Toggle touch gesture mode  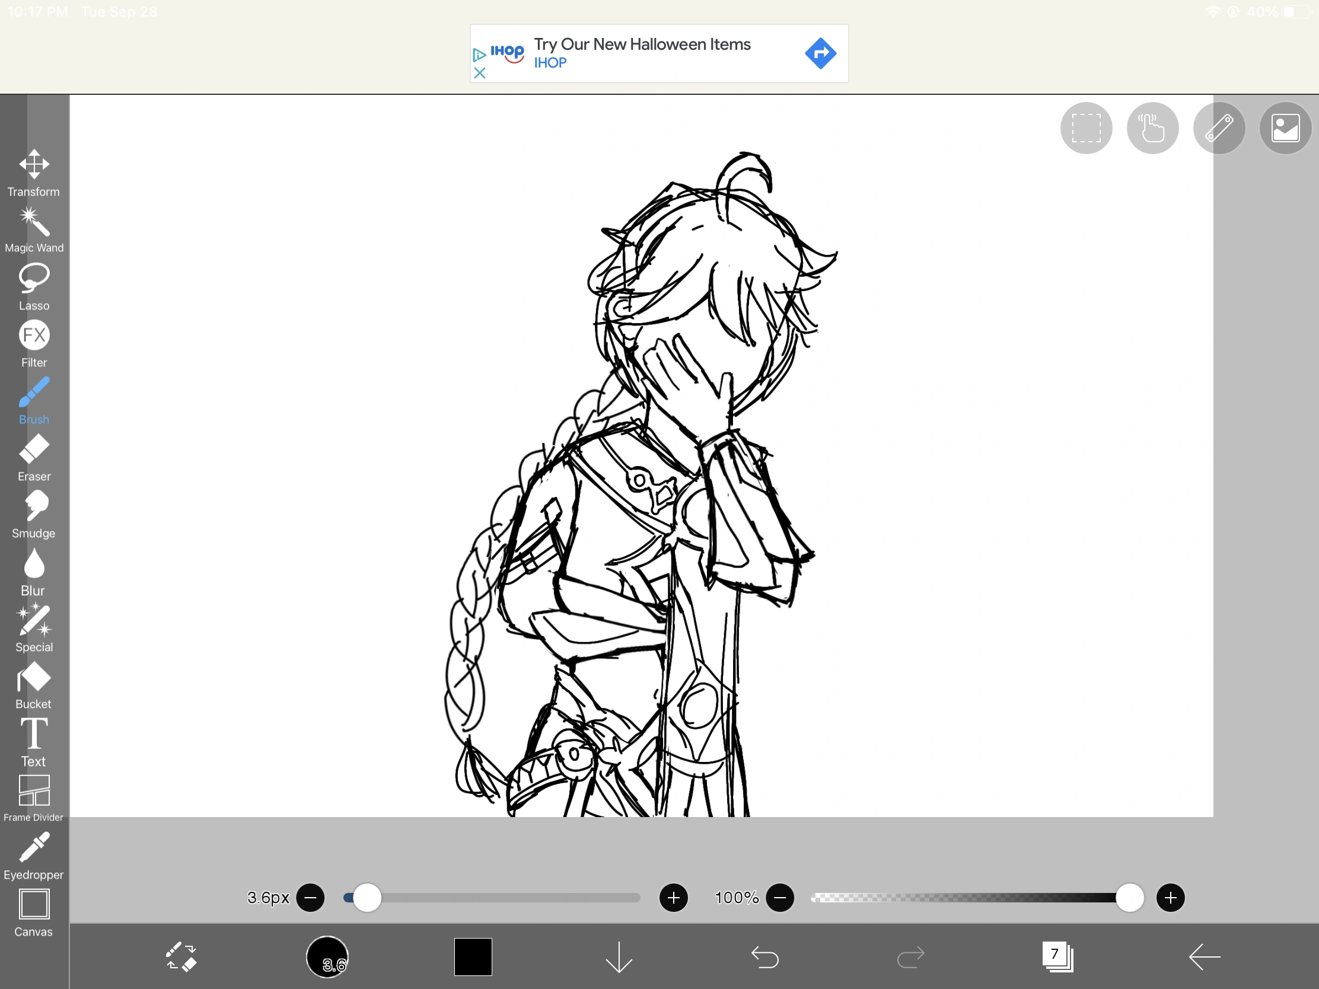(1152, 128)
